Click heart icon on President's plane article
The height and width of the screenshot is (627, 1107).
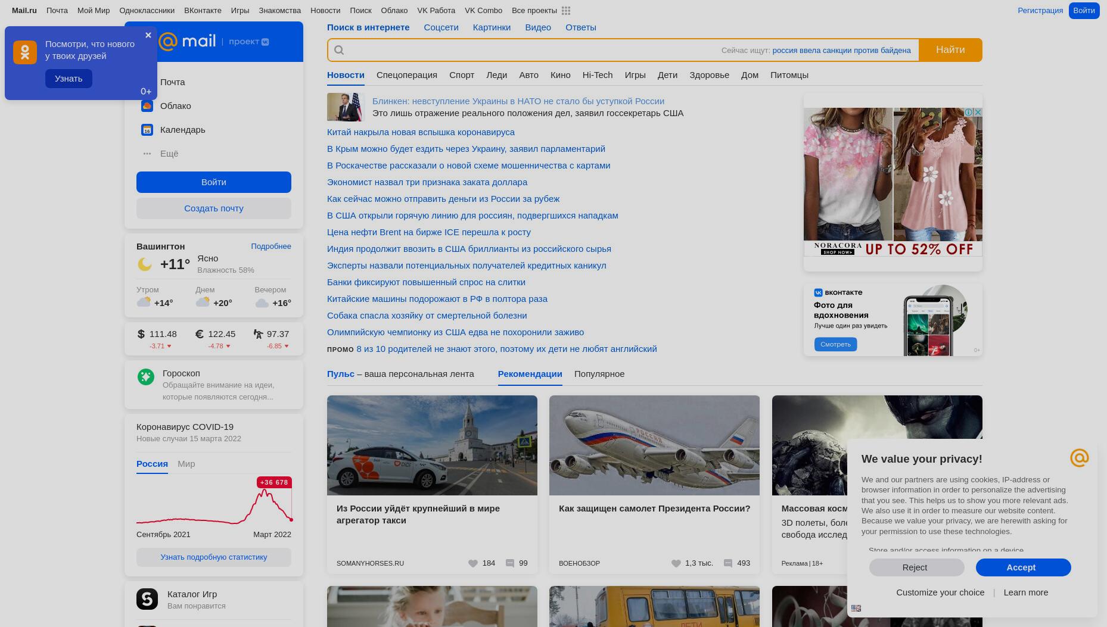click(x=676, y=563)
